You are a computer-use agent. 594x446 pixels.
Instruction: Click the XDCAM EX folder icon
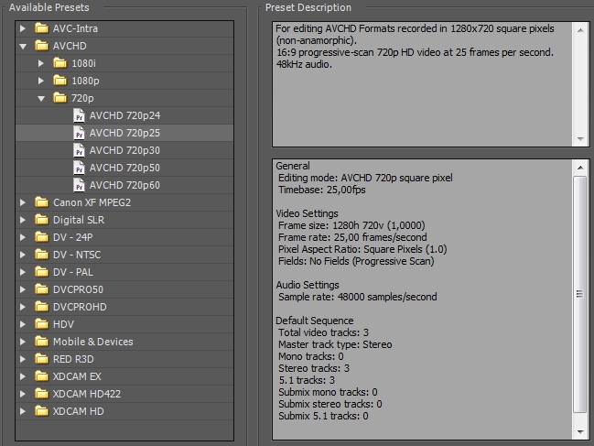point(42,376)
